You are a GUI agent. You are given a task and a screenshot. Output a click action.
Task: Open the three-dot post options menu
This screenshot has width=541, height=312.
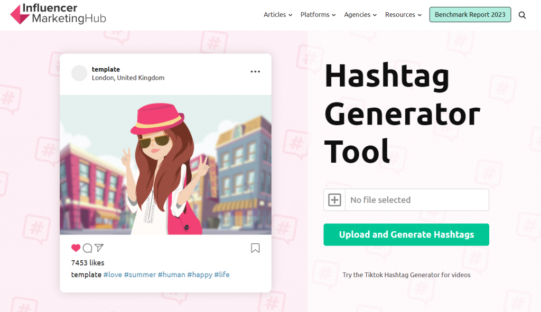click(x=255, y=72)
